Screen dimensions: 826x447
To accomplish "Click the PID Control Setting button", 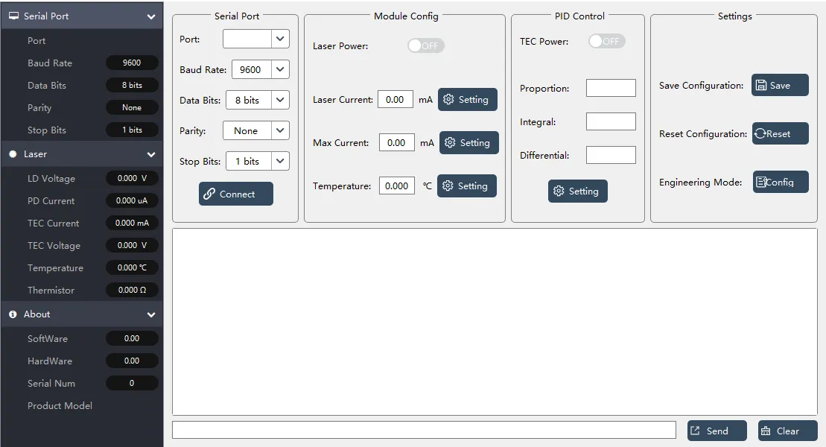I will pyautogui.click(x=577, y=191).
